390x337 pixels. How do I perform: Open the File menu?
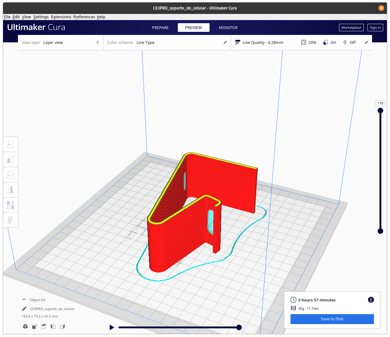7,17
